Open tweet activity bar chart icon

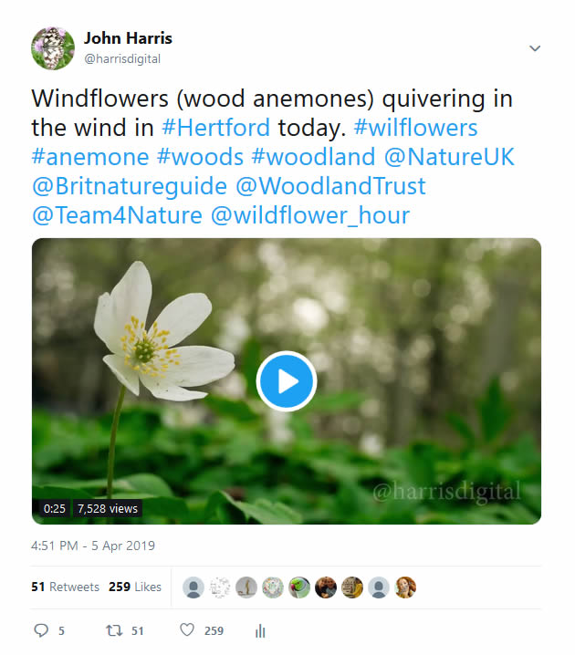[x=260, y=630]
